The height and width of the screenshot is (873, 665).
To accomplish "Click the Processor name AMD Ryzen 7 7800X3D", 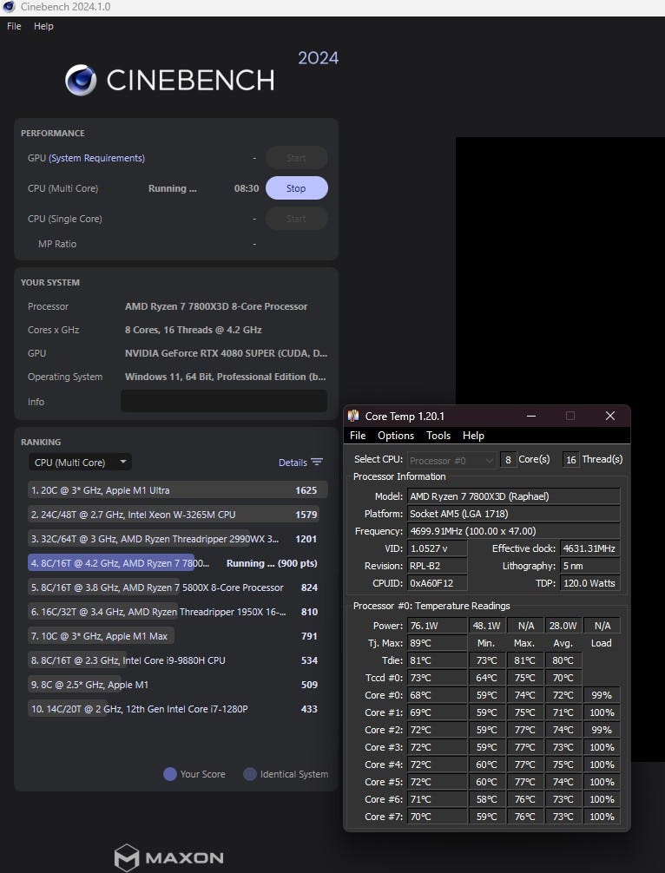I will (216, 306).
